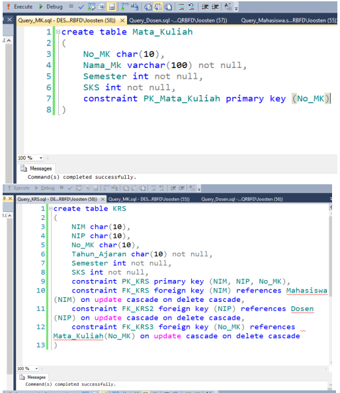340x393 pixels.
Task: Click vertical scrollbar of the KRS editor
Action: point(331,256)
